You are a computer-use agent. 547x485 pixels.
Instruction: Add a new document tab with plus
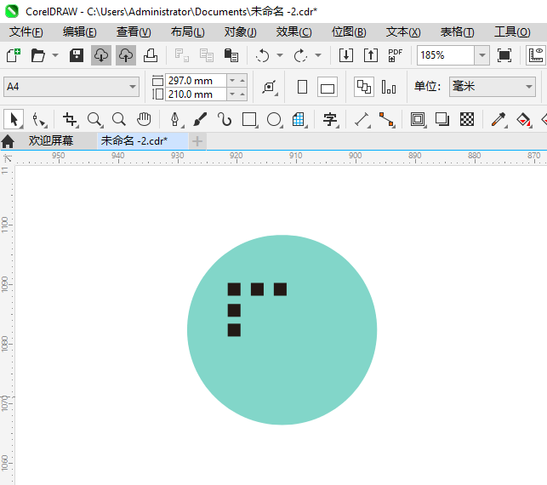click(197, 141)
